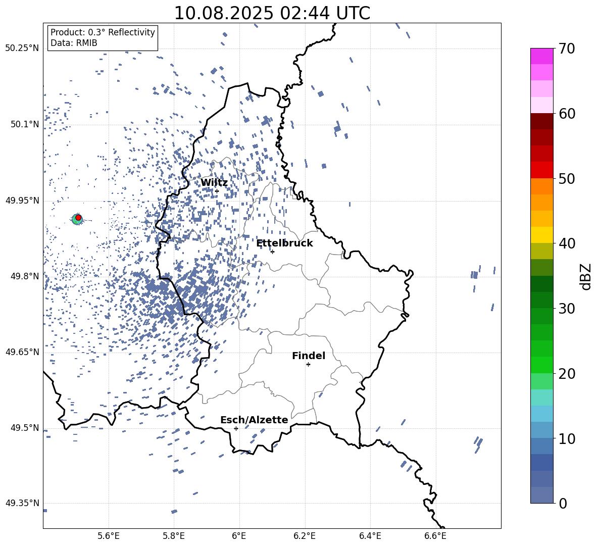Click the 30 label on colorbar
This screenshot has height=546, width=598.
coord(567,309)
